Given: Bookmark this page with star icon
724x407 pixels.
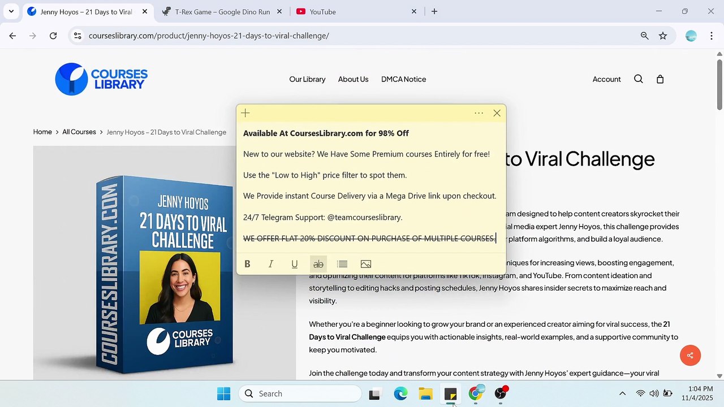Looking at the screenshot, I should point(663,36).
